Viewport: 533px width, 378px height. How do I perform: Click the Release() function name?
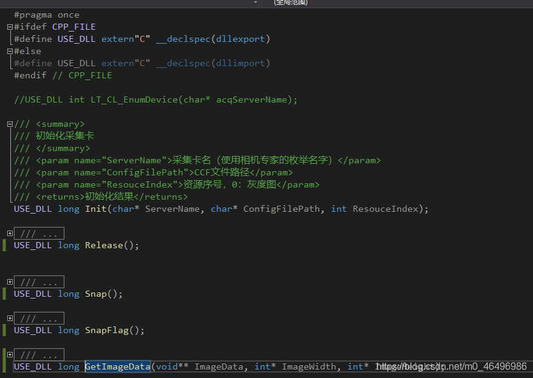coord(104,245)
